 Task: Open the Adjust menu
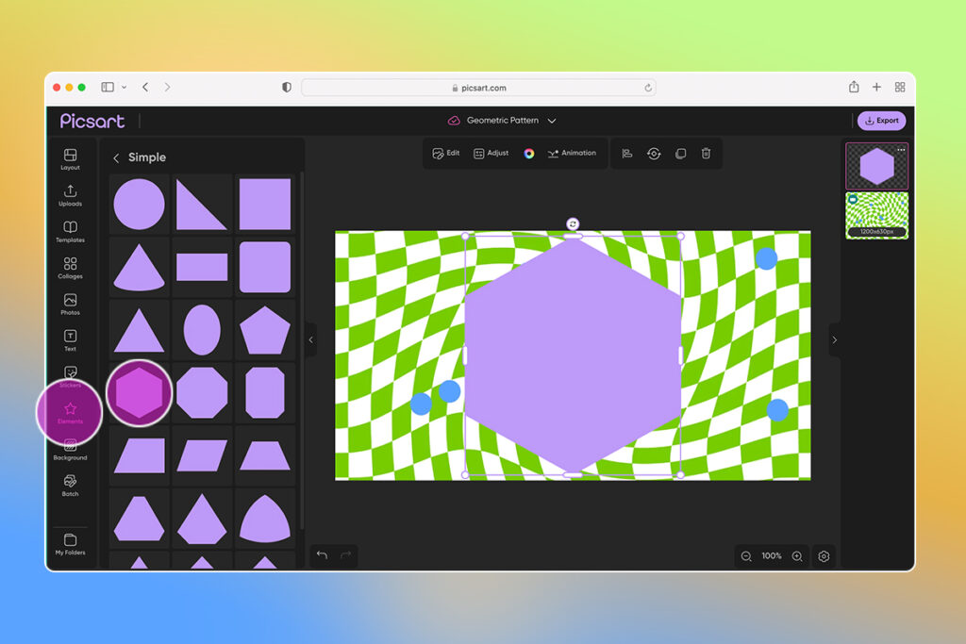click(x=491, y=153)
